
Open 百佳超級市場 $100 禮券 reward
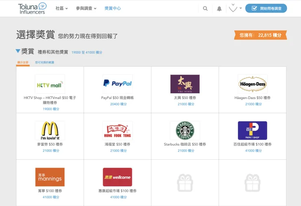(253, 144)
